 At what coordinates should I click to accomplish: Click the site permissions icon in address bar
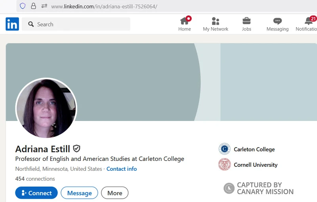coord(44,6)
